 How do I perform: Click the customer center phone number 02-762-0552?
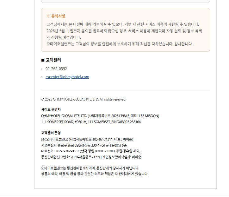56,69
